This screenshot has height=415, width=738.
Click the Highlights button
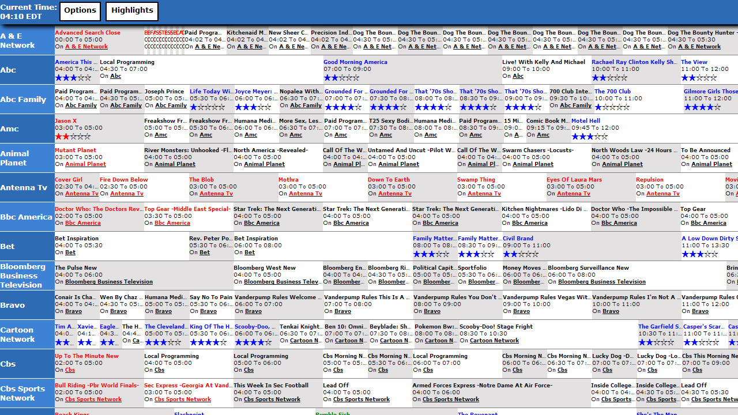click(x=132, y=12)
